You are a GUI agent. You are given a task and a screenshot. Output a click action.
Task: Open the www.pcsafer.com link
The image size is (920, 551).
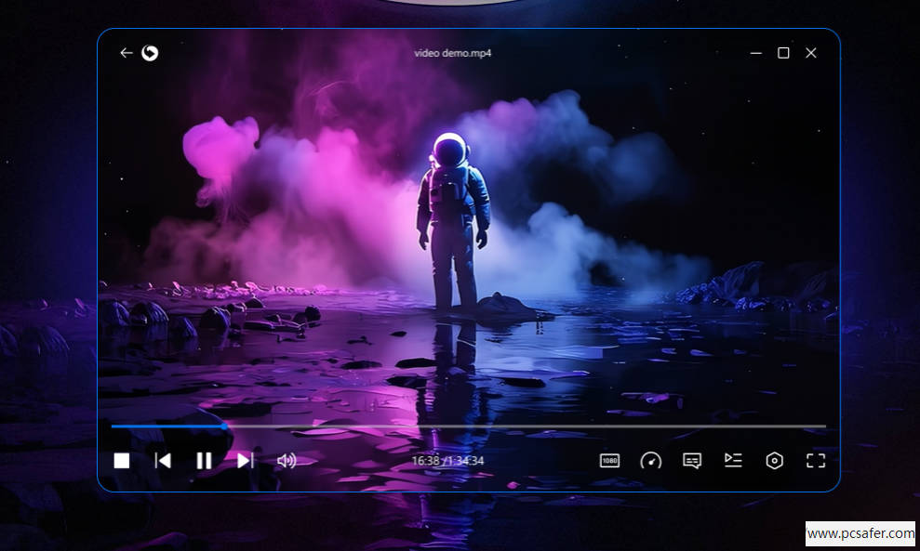[860, 533]
